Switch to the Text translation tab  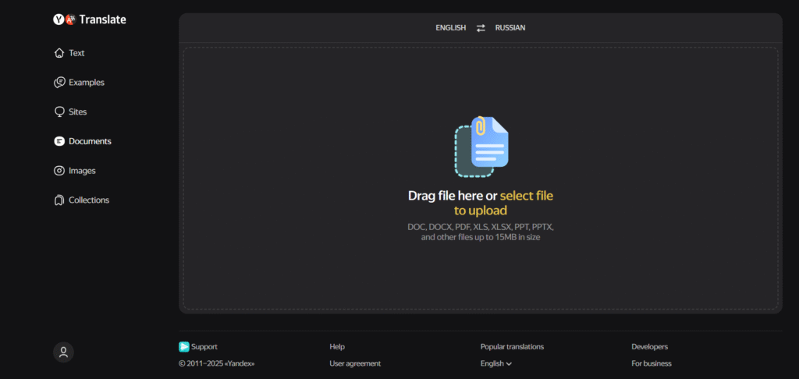tap(76, 53)
